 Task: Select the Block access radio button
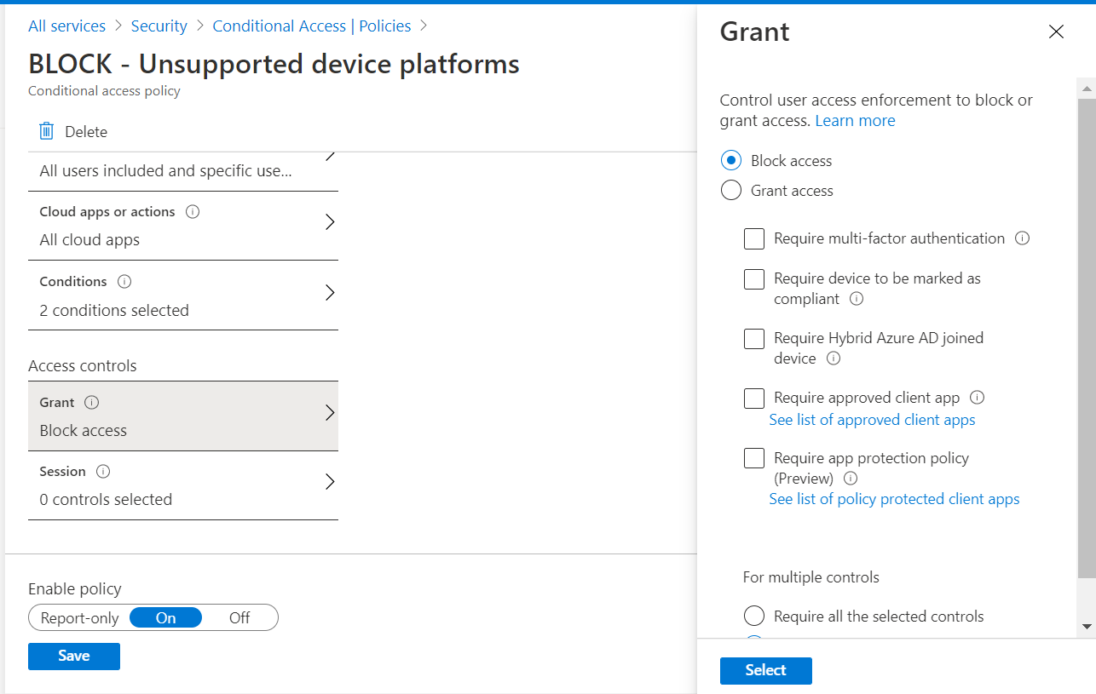[731, 161]
